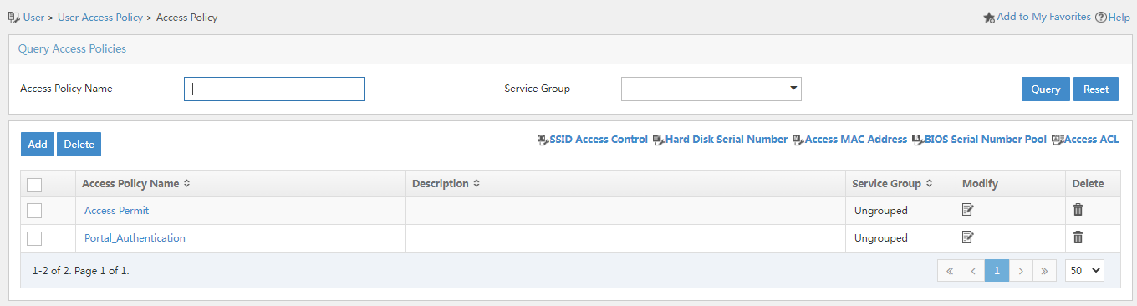Screen dimensions: 1137x306
Task: Click the modify icon for Access Permit
Action: click(x=968, y=210)
